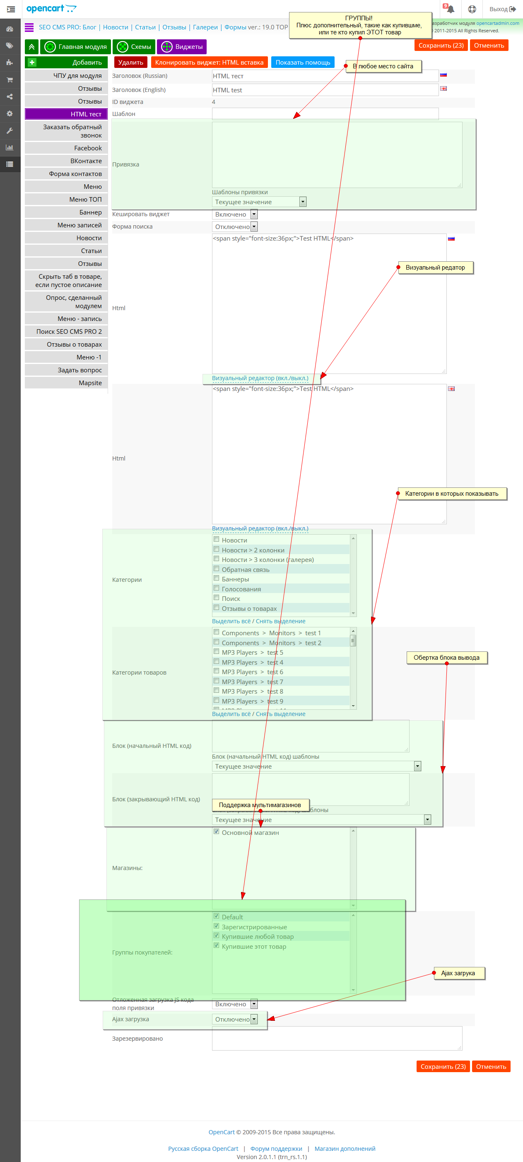Click the "Клонировать виджет: HTML вставка" button
This screenshot has height=1162, width=523.
(x=210, y=62)
